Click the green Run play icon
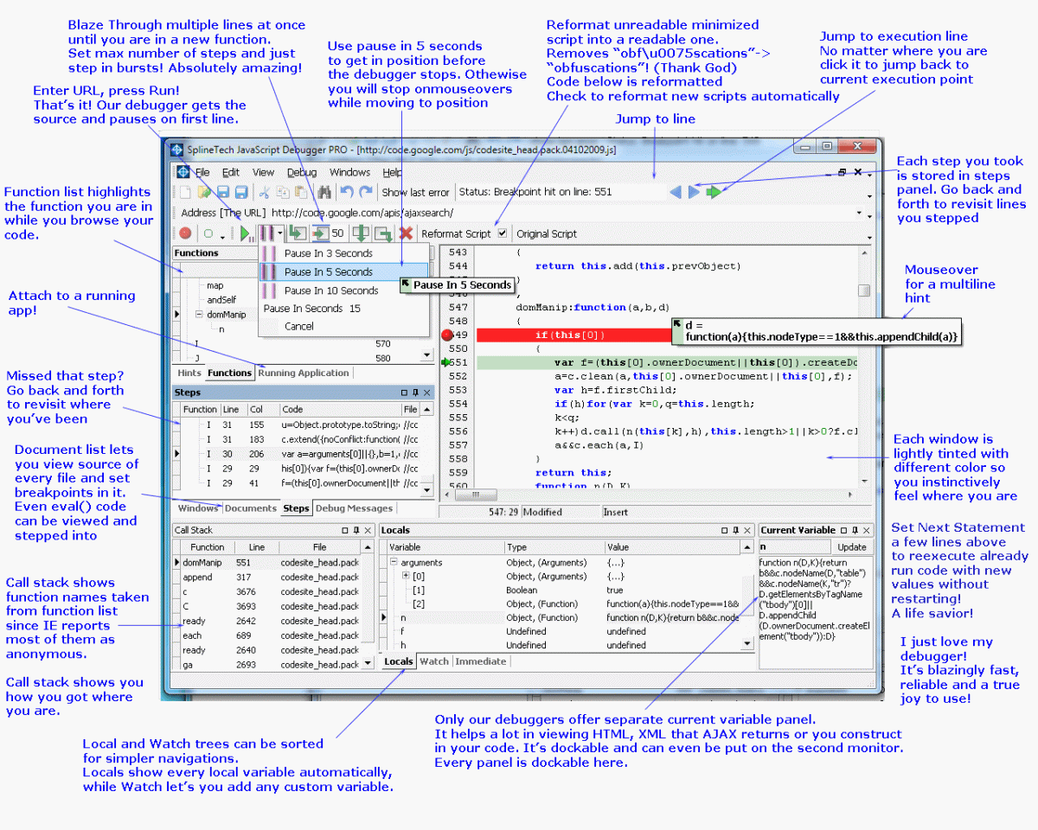The width and height of the screenshot is (1038, 830). tap(246, 233)
